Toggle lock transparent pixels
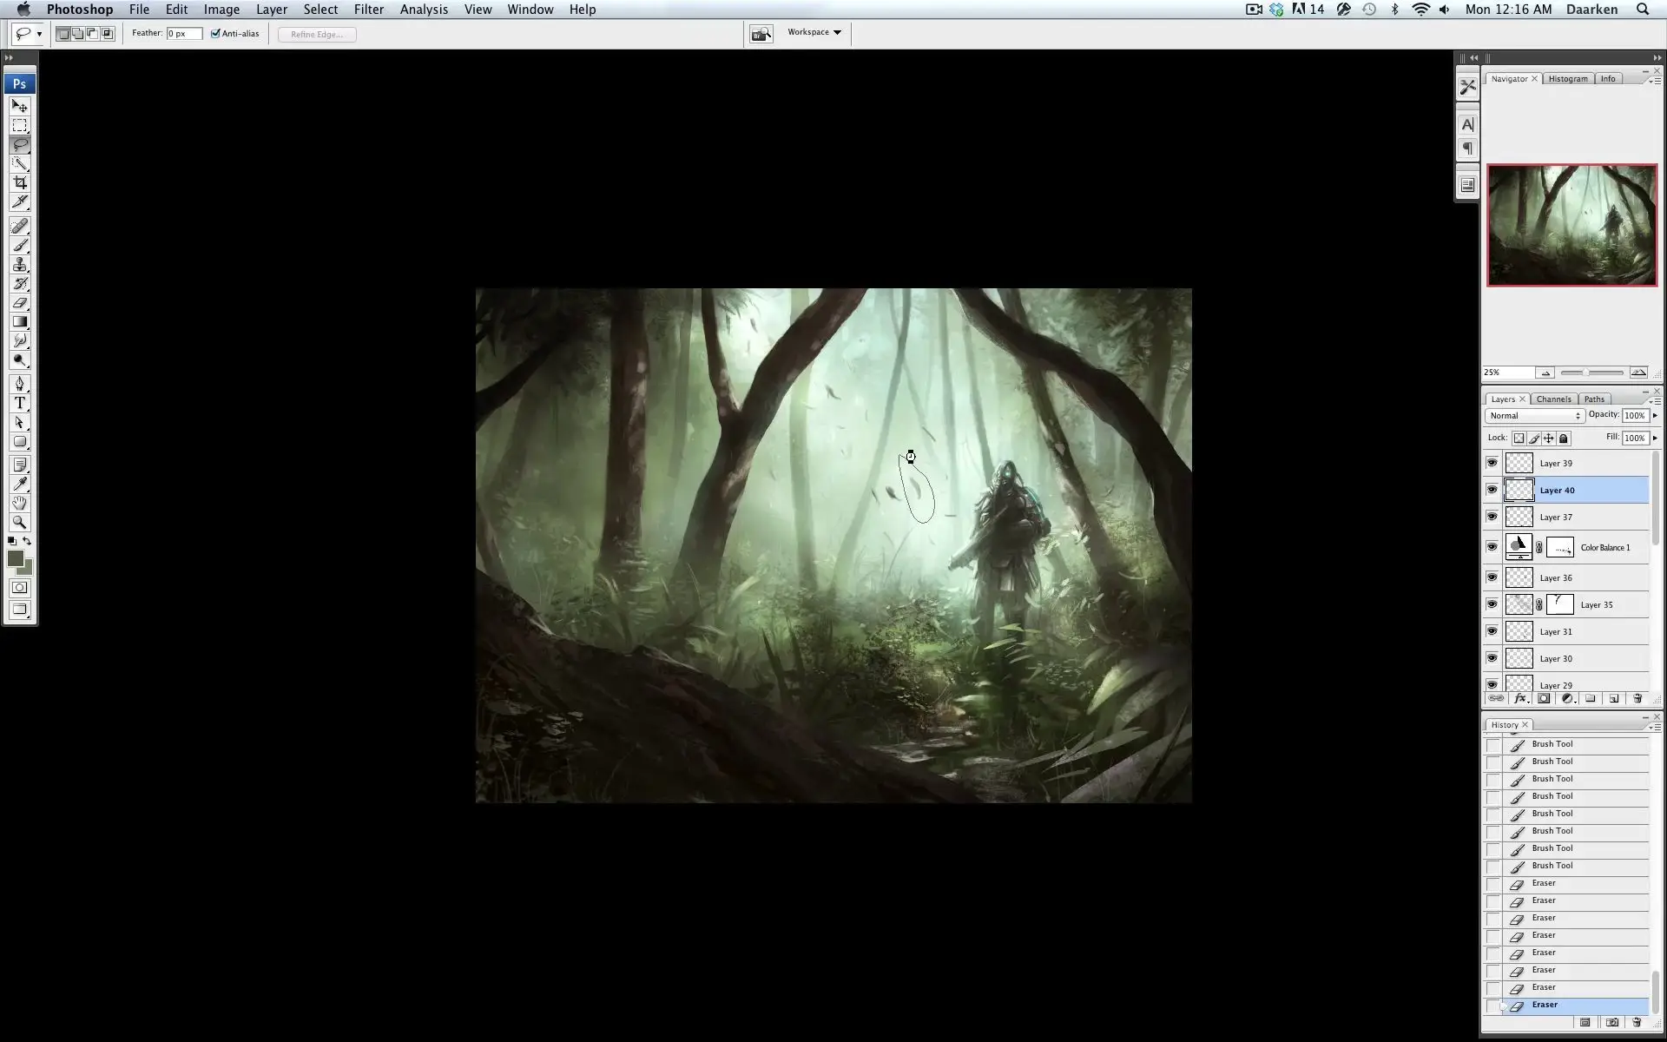This screenshot has width=1667, height=1042. 1519,439
